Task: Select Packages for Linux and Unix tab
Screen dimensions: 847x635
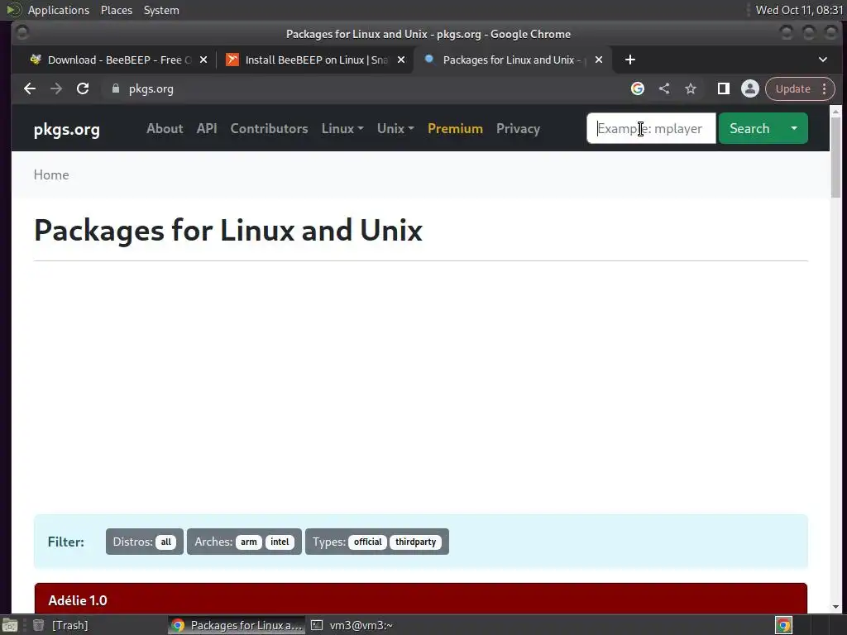Action: [x=511, y=60]
